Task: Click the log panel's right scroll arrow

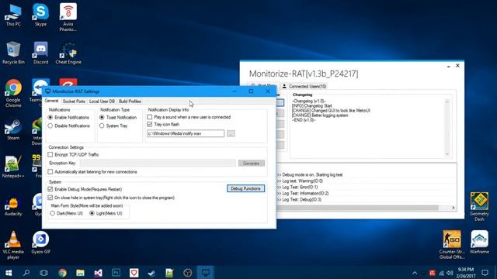Action: coord(454,208)
